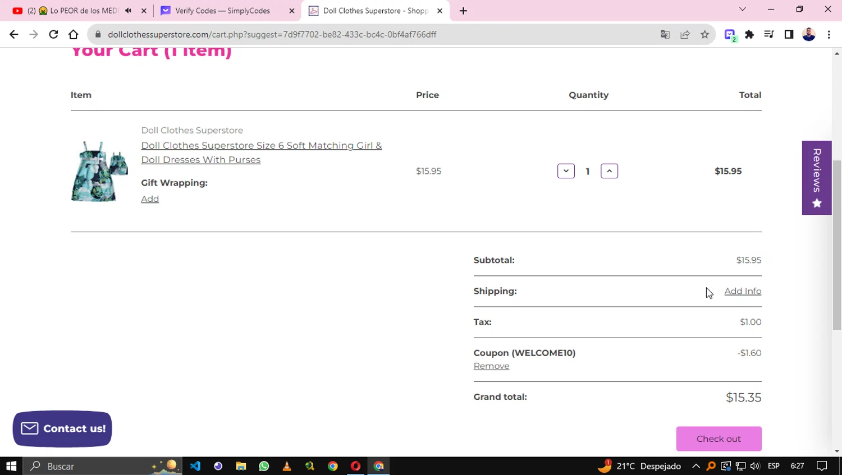Open File Explorer from taskbar
This screenshot has height=475, width=842.
[x=241, y=466]
